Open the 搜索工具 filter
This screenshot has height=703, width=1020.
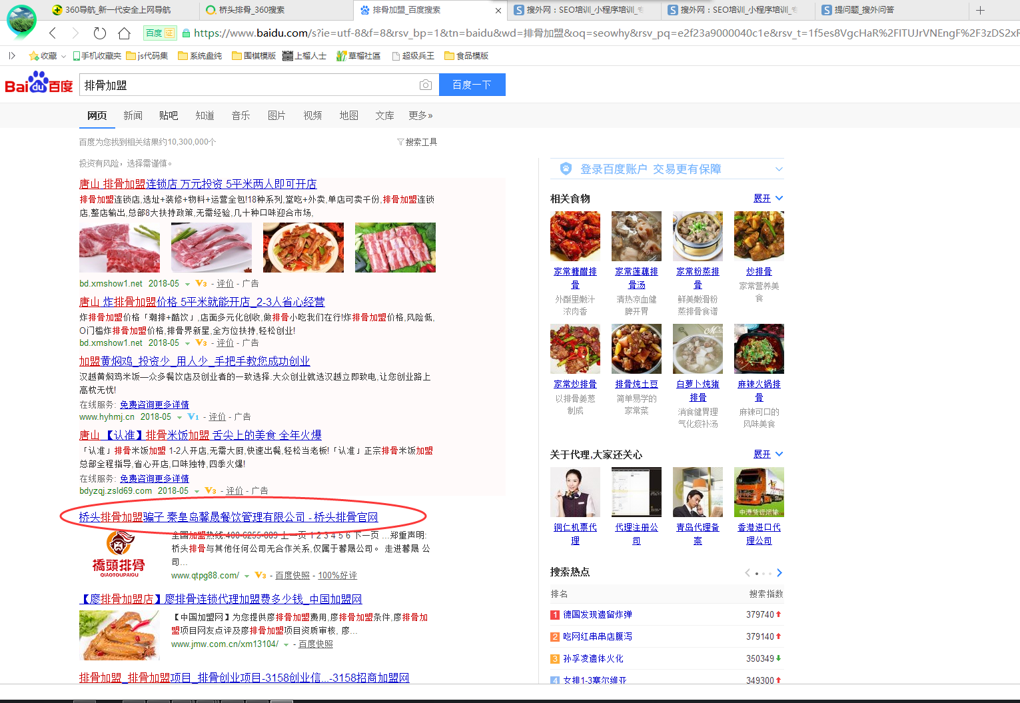coord(417,142)
